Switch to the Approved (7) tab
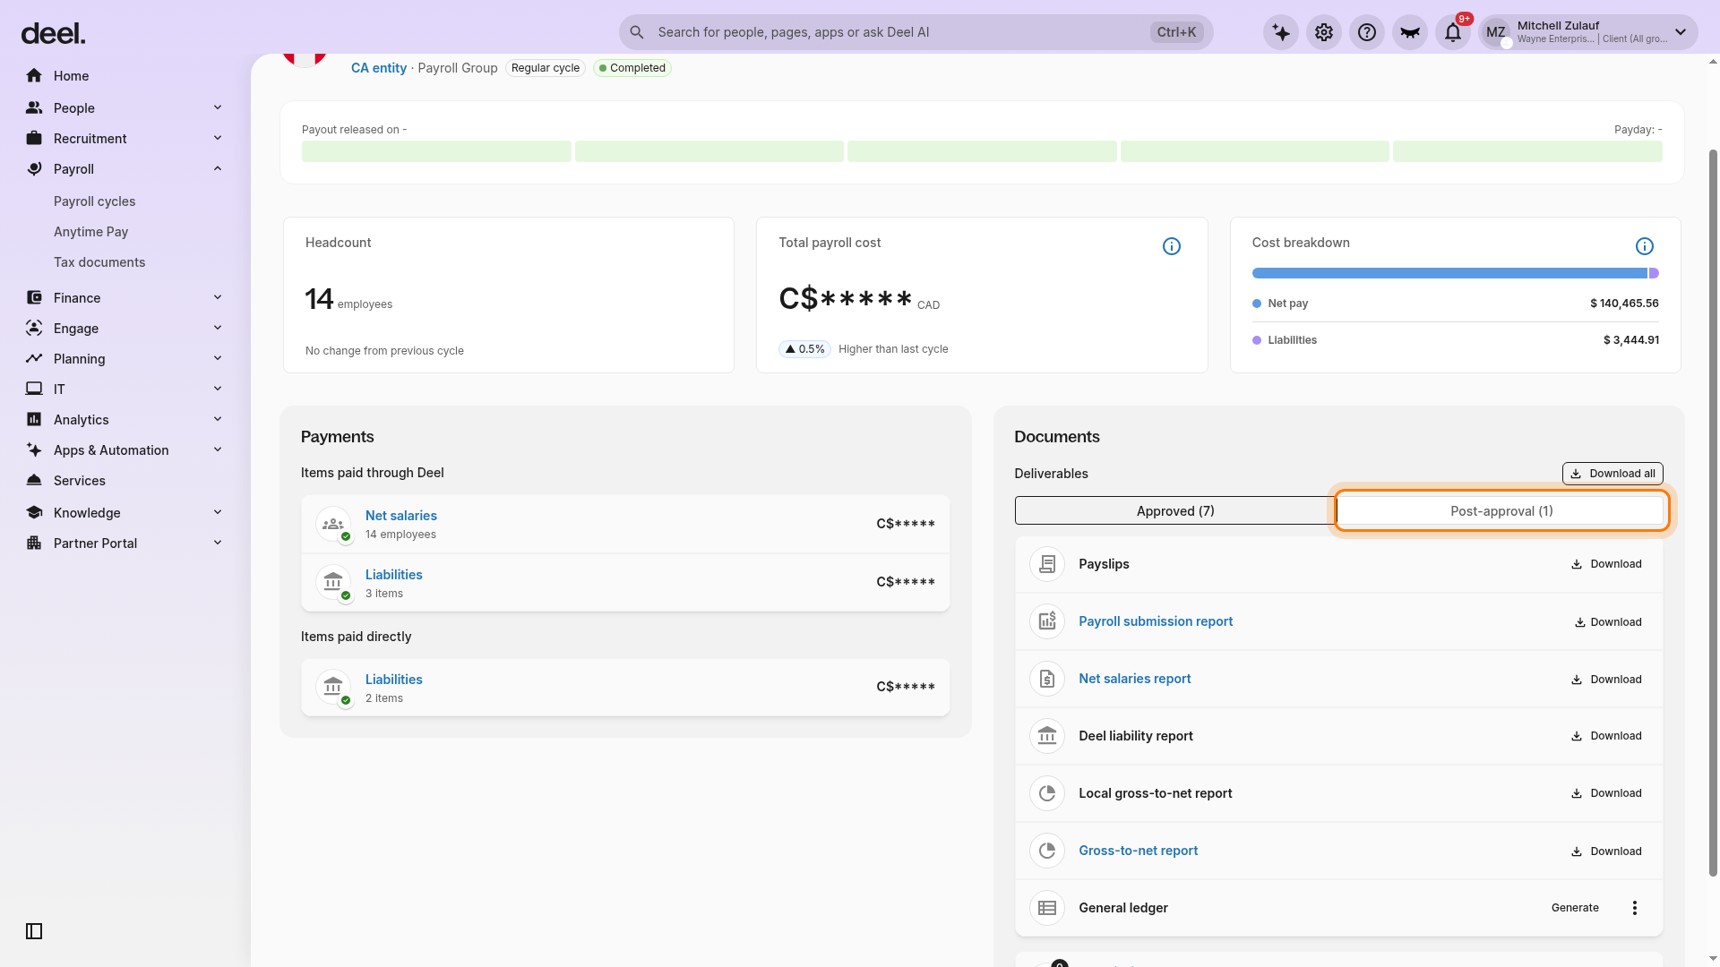The height and width of the screenshot is (967, 1720). pyautogui.click(x=1175, y=510)
